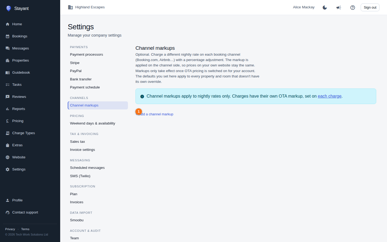Open Sales tax settings item
387x242 pixels.
coord(98,142)
